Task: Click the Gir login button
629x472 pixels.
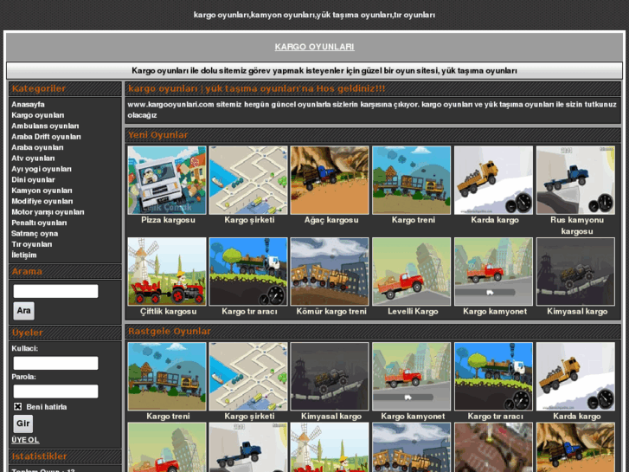Action: pos(23,424)
